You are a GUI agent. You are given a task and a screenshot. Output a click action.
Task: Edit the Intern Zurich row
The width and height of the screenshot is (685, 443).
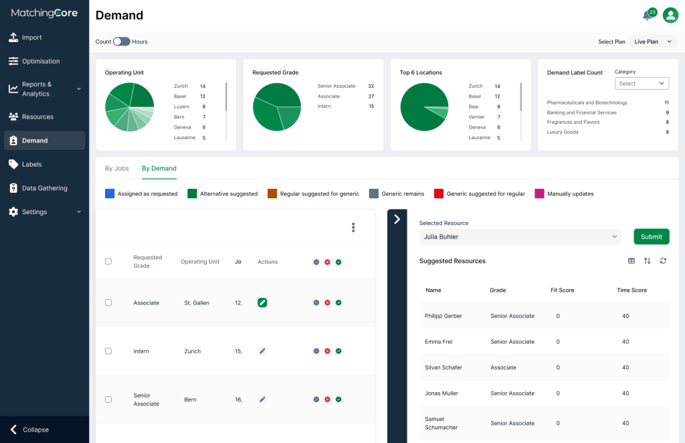(262, 351)
